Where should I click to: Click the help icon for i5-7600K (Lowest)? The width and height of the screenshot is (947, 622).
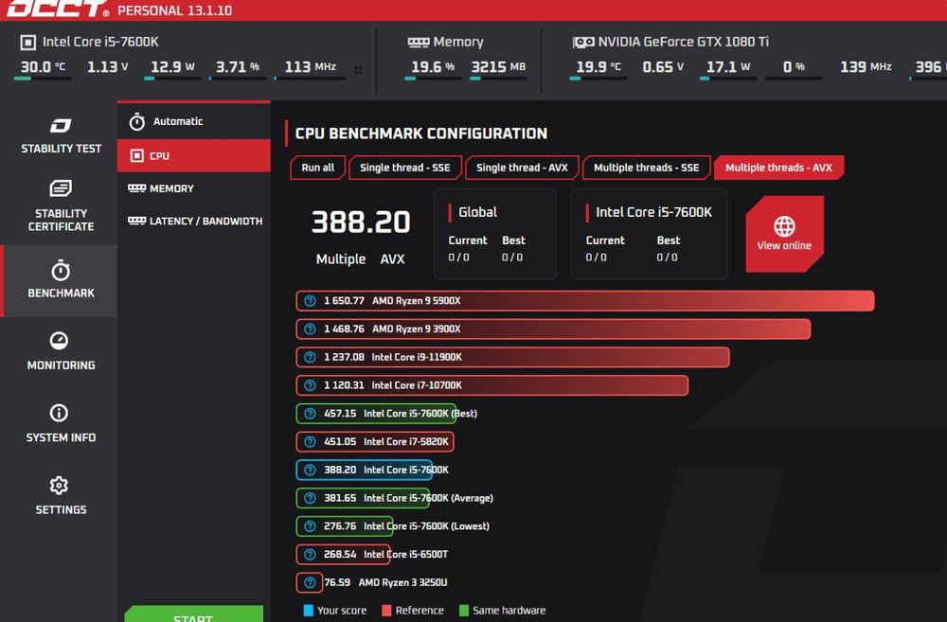[310, 526]
